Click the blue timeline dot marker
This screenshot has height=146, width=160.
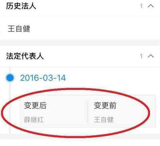pos(10,78)
